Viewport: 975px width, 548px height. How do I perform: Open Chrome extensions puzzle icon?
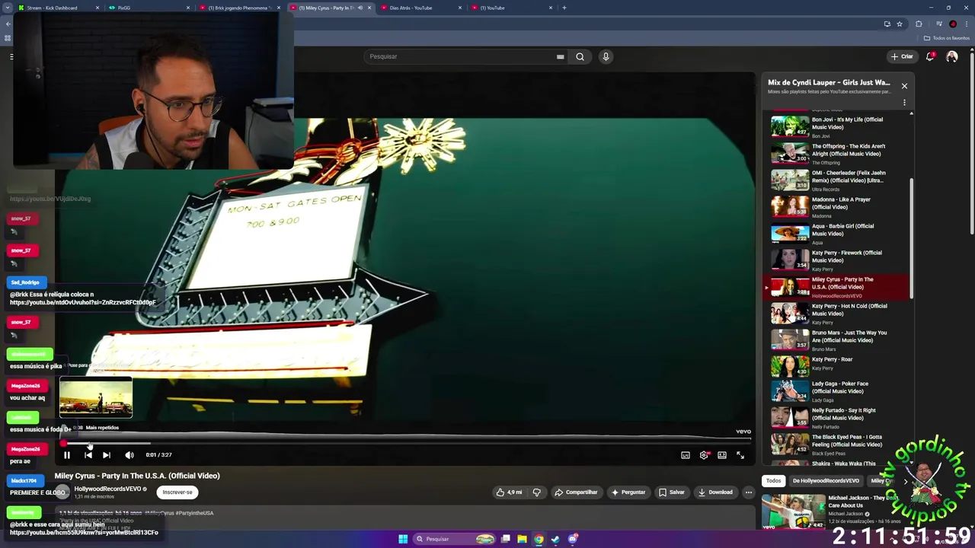[x=919, y=24]
